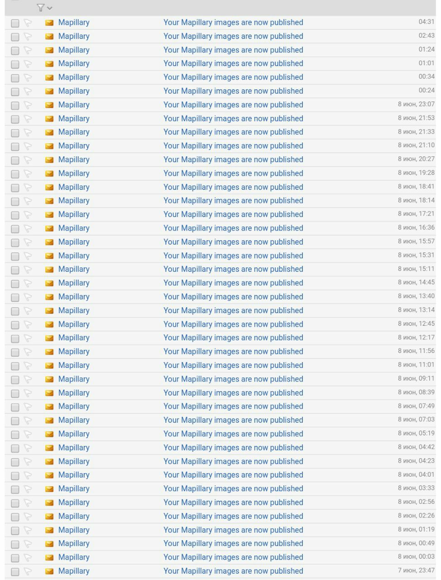The height and width of the screenshot is (580, 441).
Task: Click unread envelope icon of 8 июн, 18:14 email
Action: click(x=49, y=201)
